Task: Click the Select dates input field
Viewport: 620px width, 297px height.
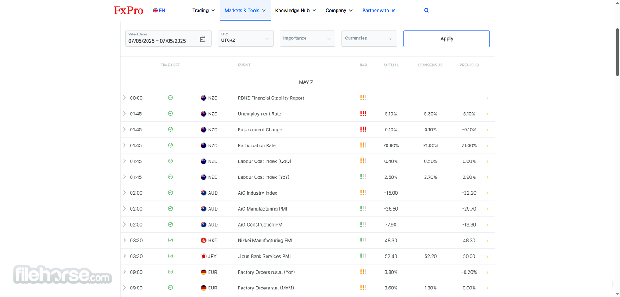Action: pyautogui.click(x=168, y=39)
